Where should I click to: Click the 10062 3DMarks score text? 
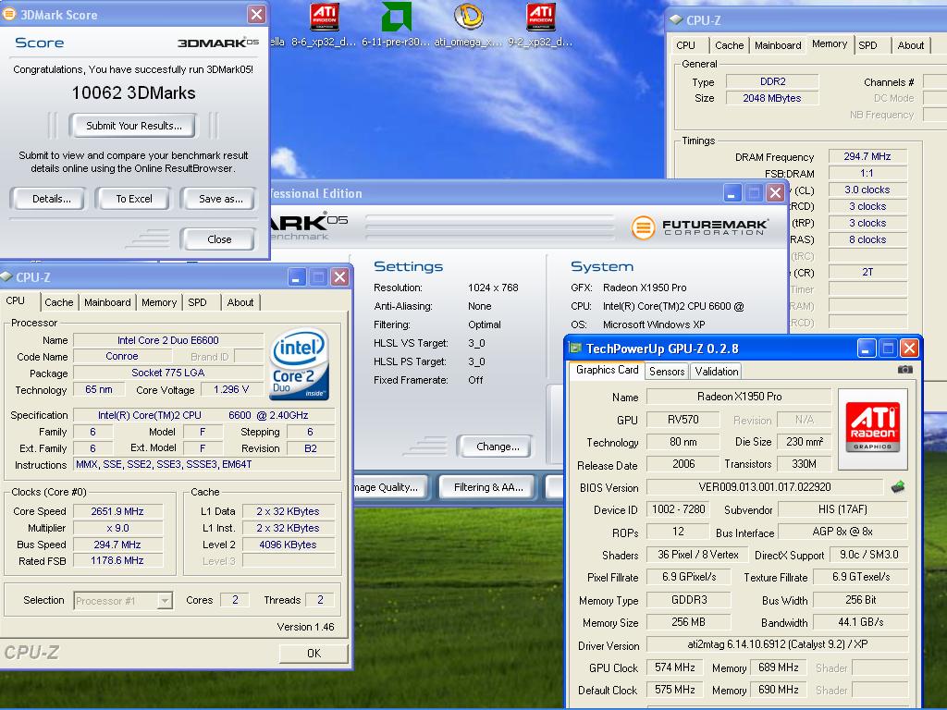point(133,93)
